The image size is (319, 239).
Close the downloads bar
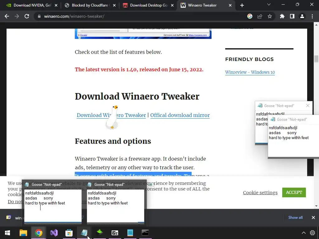(x=313, y=218)
